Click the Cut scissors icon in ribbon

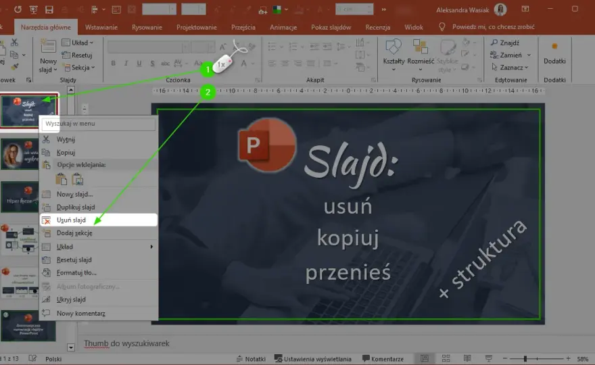pyautogui.click(x=14, y=42)
